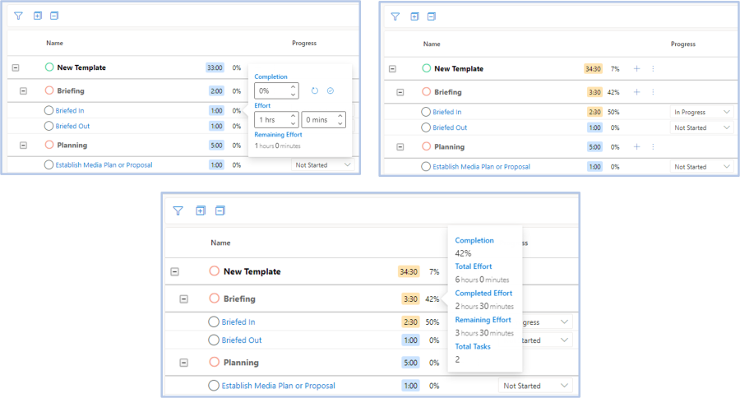Viewport: 740px width, 398px height.
Task: Click expand-all icon in the top-right panel
Action: 414,16
